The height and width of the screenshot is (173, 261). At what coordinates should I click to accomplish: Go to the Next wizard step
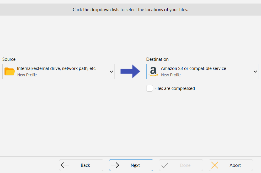pyautogui.click(x=131, y=165)
